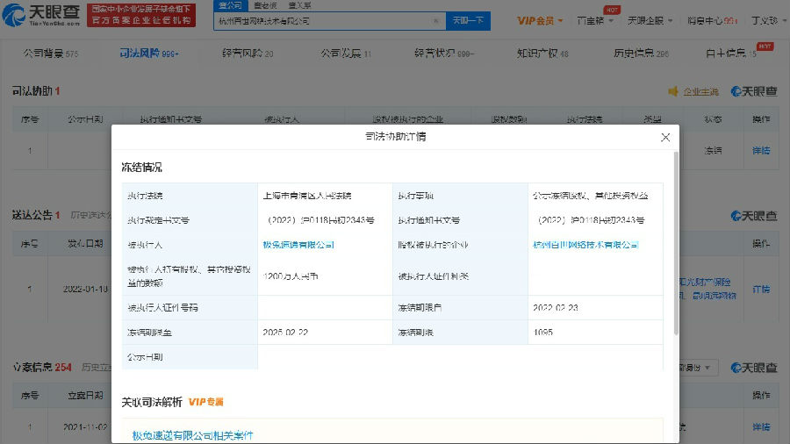The width and height of the screenshot is (790, 444).
Task: Clear the search box with the x icon
Action: tap(435, 21)
